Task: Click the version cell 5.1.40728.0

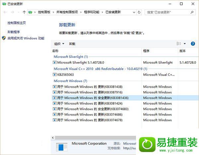Action: [188, 62]
